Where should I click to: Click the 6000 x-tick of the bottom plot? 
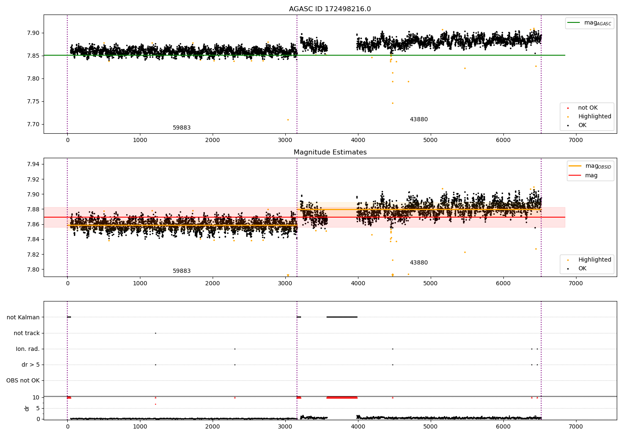(503, 427)
